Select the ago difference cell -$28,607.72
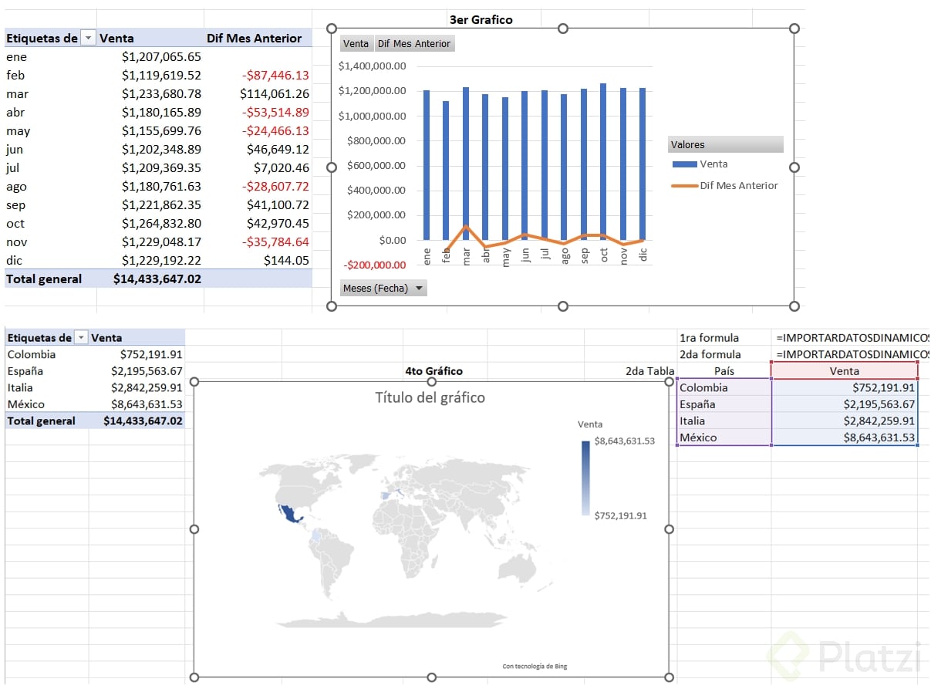The image size is (931, 689). pos(258,186)
